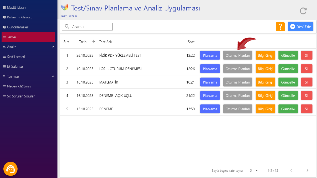Click the Arama search field
Viewport: 317px width, 178px height.
(x=90, y=27)
